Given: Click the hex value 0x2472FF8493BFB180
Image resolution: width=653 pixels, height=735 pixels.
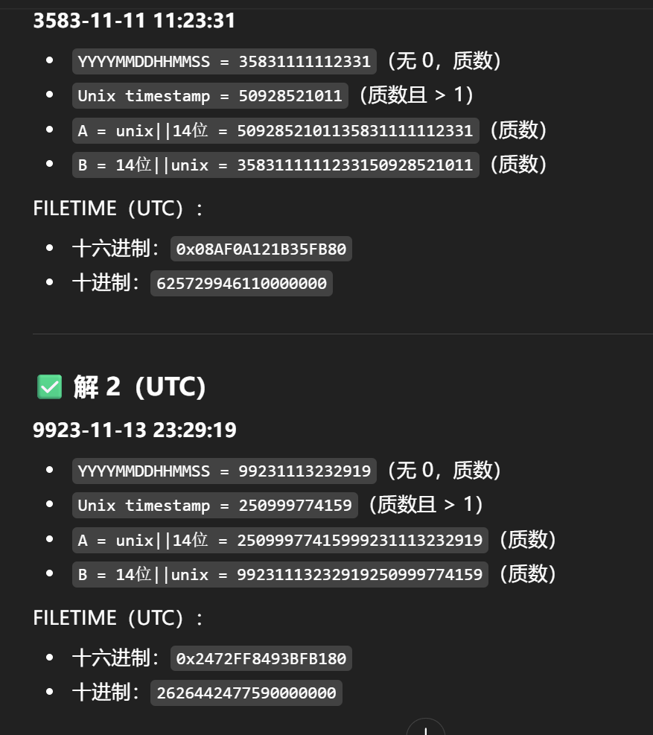Looking at the screenshot, I should pos(261,658).
